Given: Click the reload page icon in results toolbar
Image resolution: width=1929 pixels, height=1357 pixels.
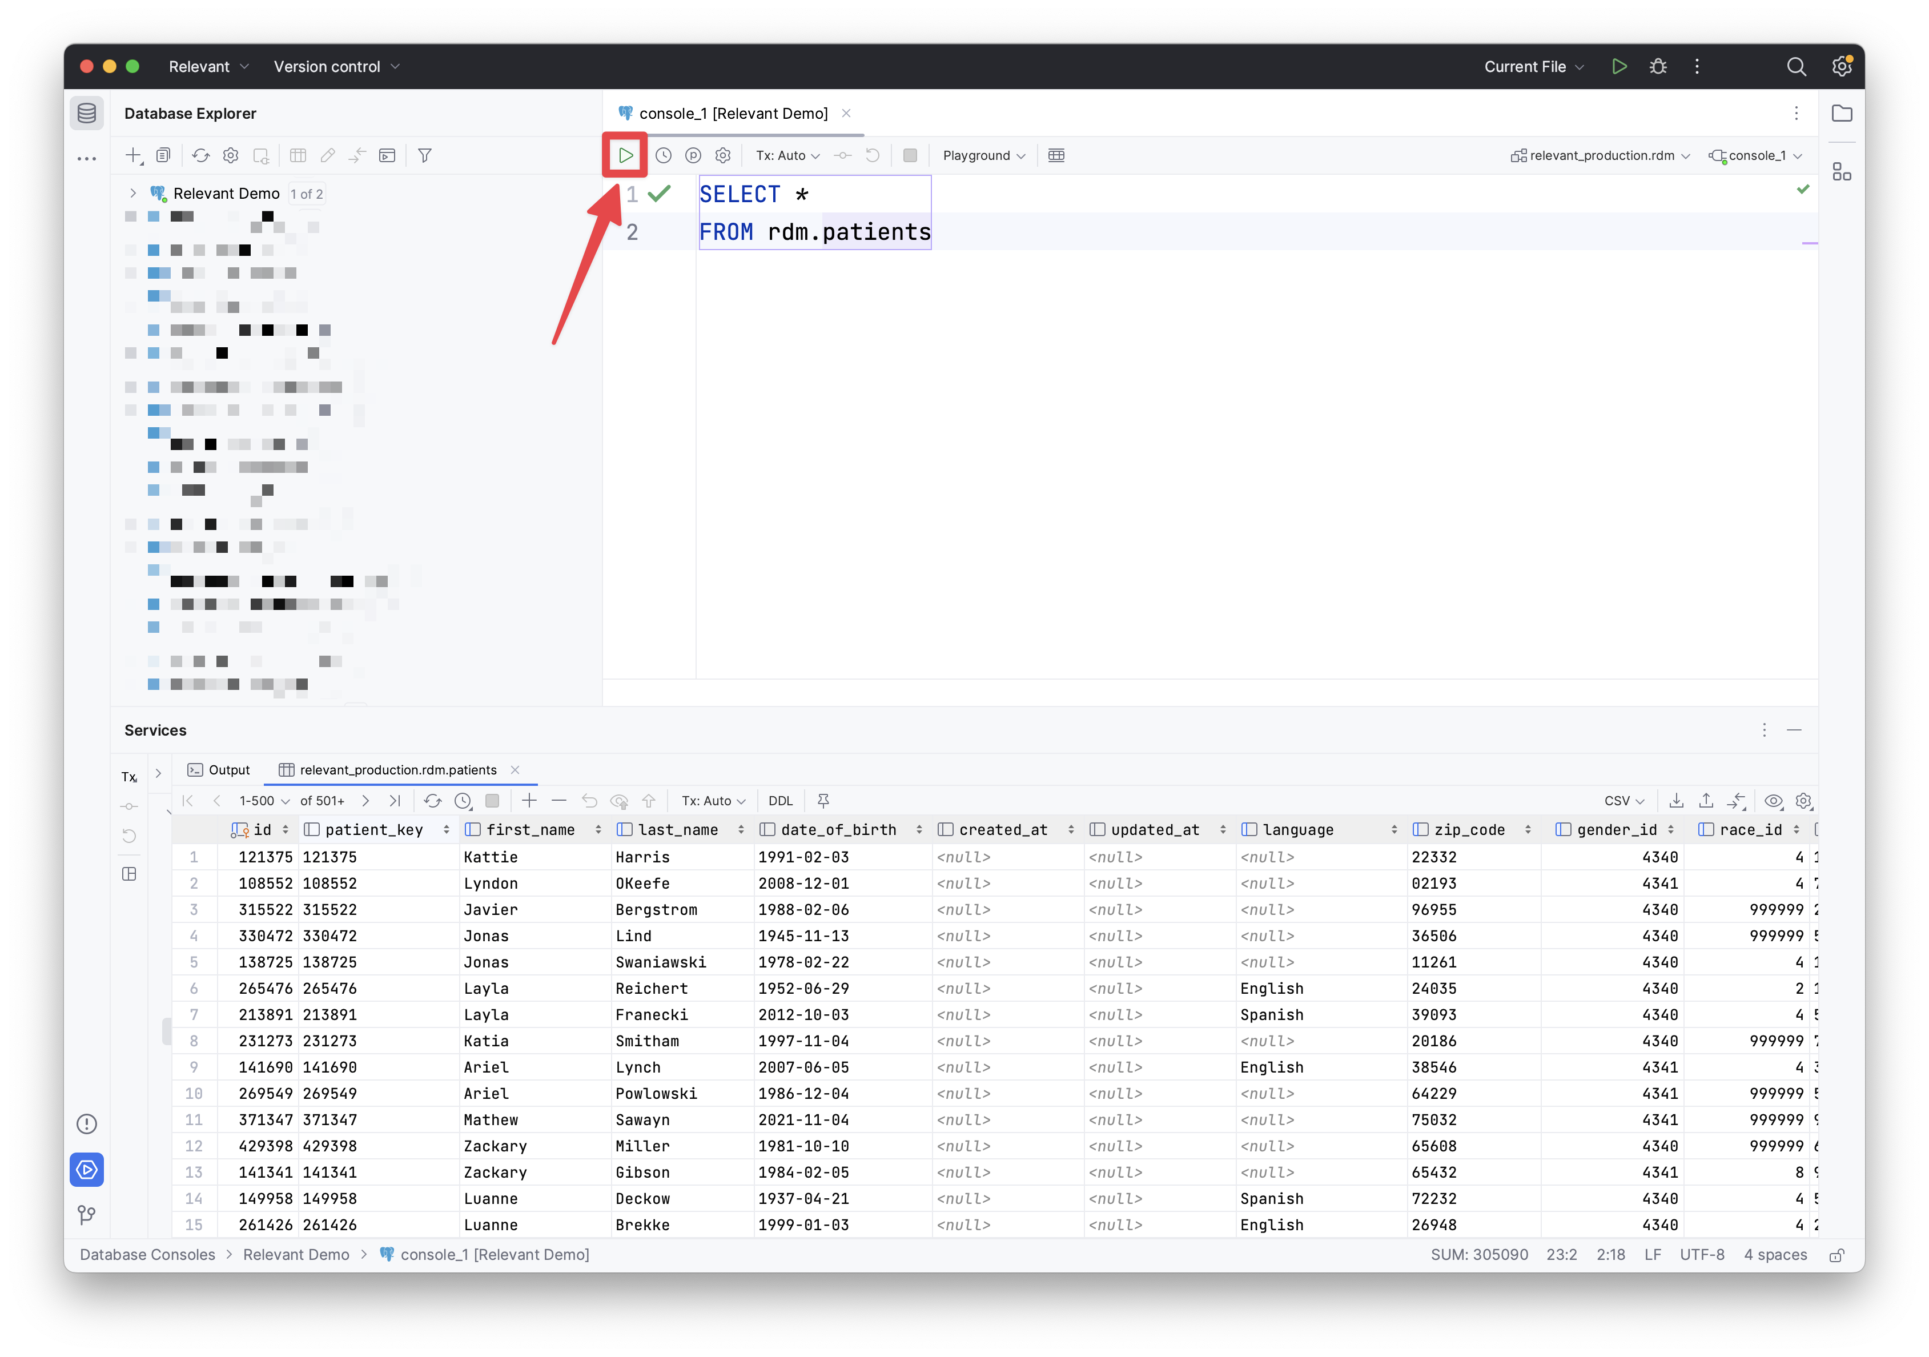Looking at the screenshot, I should 433,801.
